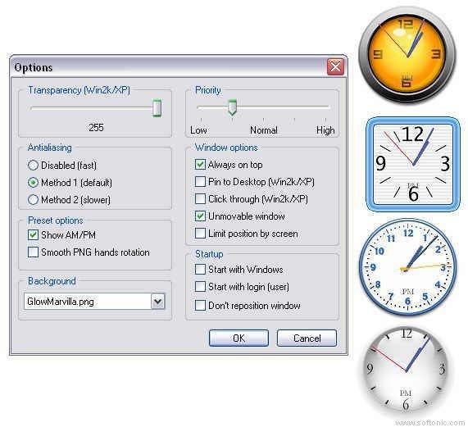468x427 pixels.
Task: Enable Don't reposition window
Action: click(x=200, y=305)
